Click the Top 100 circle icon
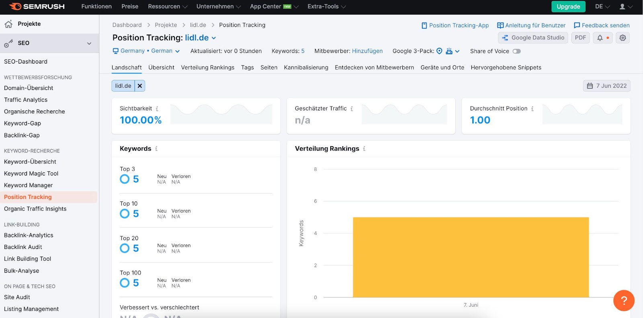 tap(125, 283)
